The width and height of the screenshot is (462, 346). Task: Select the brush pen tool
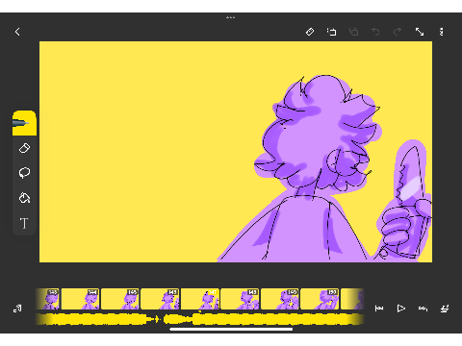[x=24, y=123]
